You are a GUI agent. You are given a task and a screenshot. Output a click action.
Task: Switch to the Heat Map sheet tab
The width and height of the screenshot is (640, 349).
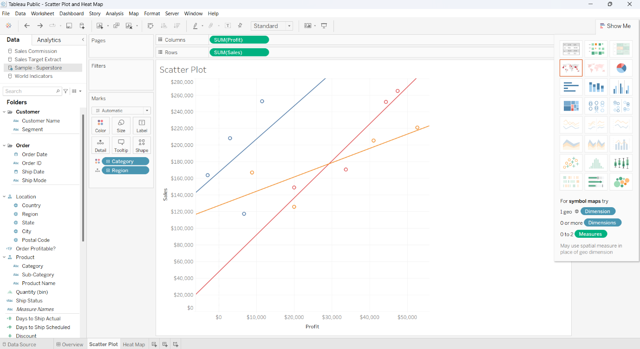pos(134,344)
